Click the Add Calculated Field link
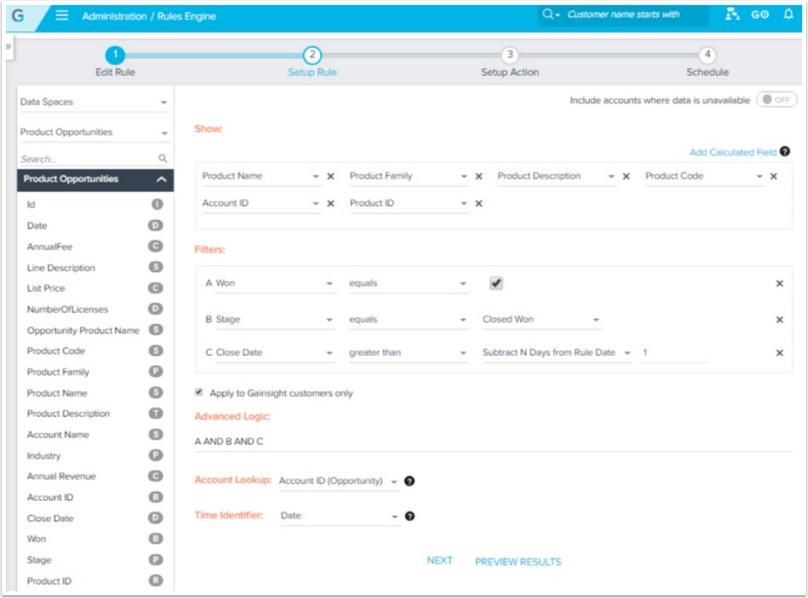Image resolution: width=808 pixels, height=598 pixels. coord(732,152)
